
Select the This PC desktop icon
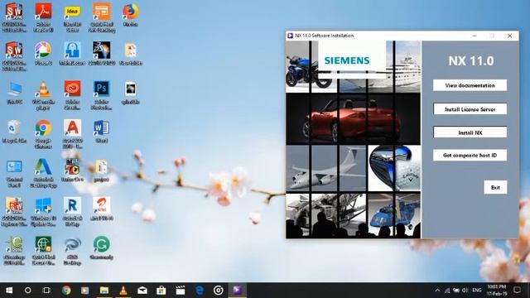14,92
